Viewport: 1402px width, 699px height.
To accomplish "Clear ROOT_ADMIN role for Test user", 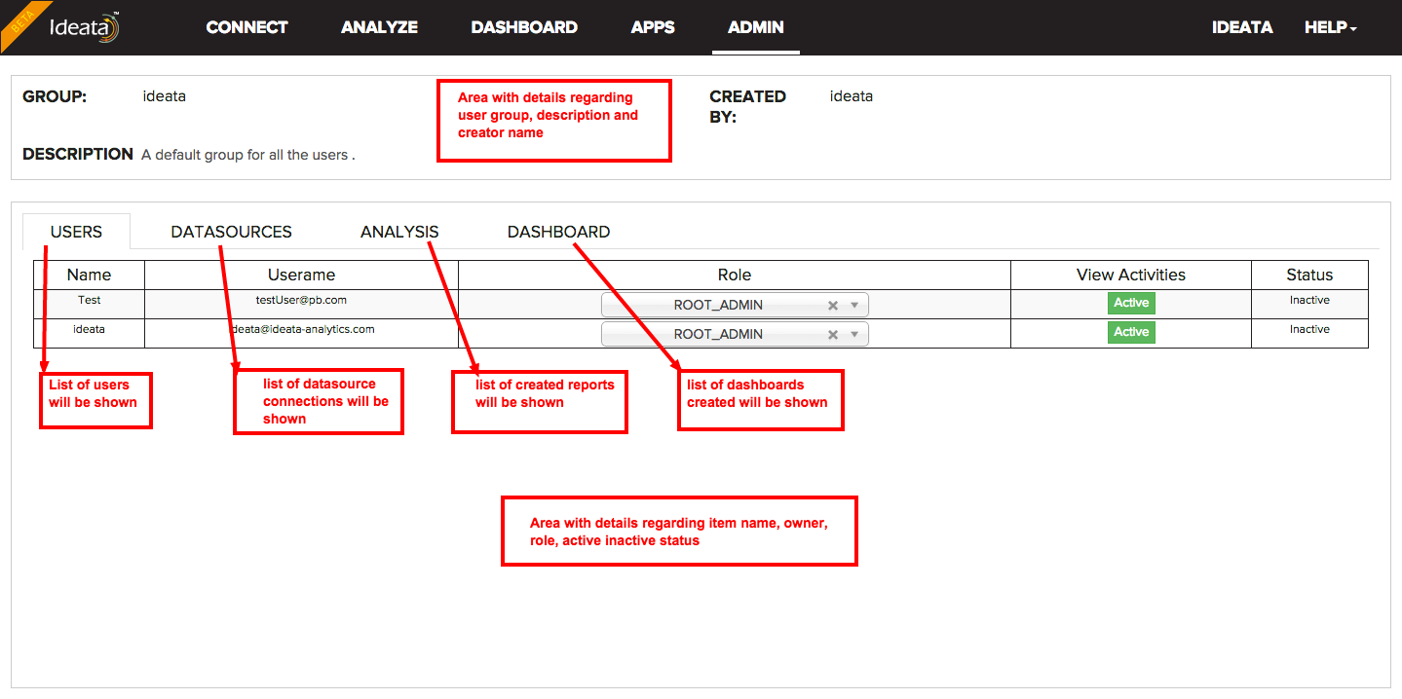I will coord(833,305).
